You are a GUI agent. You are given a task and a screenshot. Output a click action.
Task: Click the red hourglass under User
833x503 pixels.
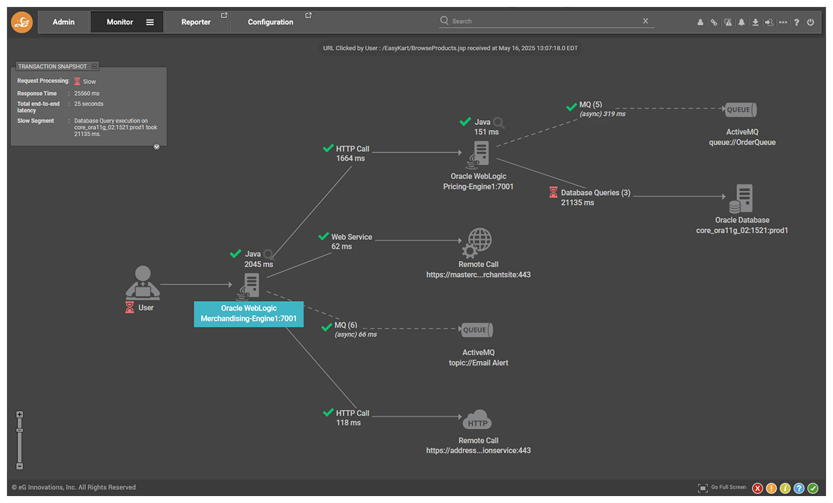(x=130, y=307)
